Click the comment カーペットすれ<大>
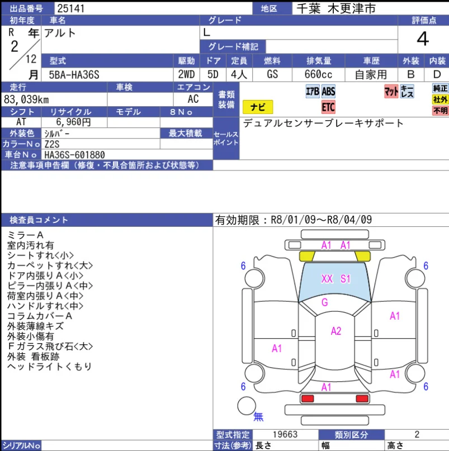 click(x=50, y=265)
